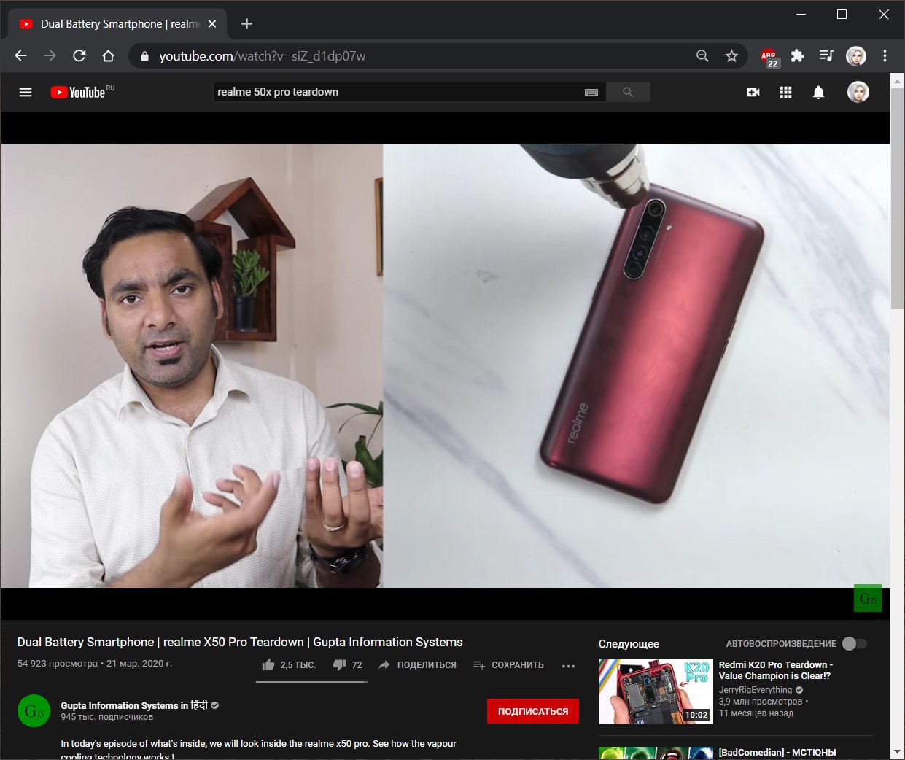This screenshot has width=905, height=760.
Task: Like the video with thumbs up
Action: point(289,665)
